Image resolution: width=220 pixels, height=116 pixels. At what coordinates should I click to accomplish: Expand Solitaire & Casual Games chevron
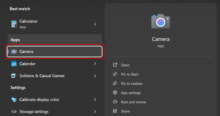(x=95, y=76)
